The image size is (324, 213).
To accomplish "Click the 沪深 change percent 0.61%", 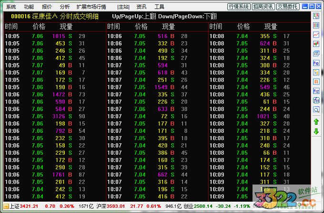I will [154, 206].
